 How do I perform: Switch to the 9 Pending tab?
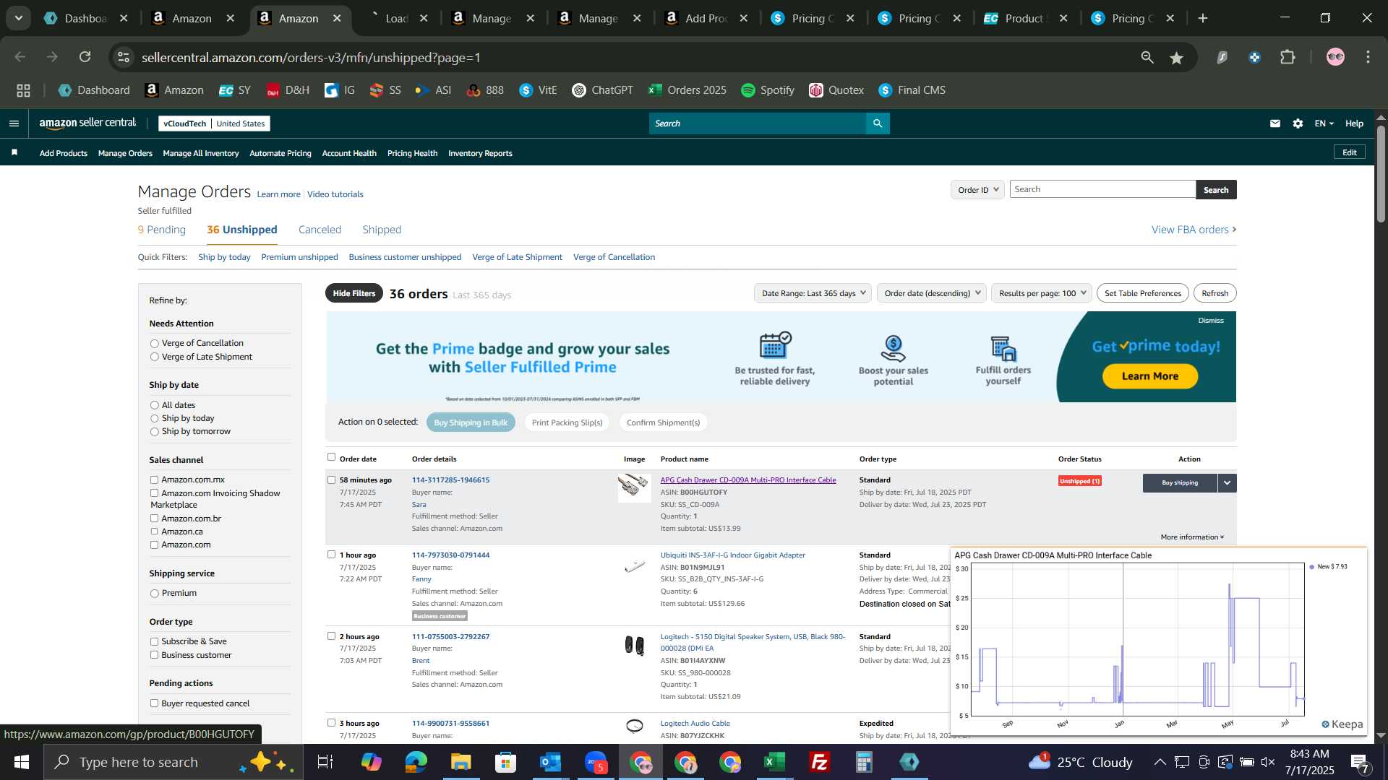click(x=161, y=230)
